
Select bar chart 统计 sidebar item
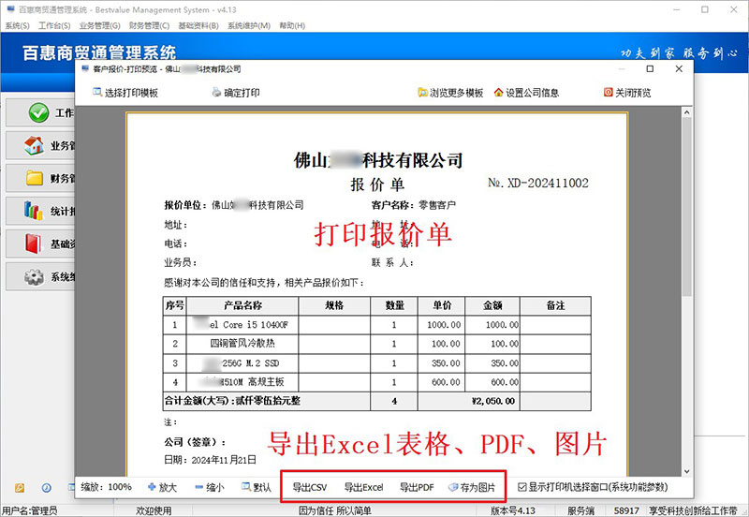coord(40,211)
